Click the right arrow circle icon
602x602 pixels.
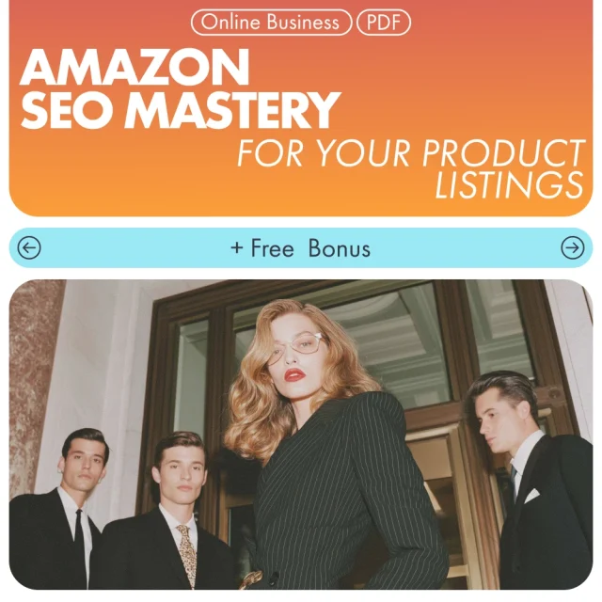click(573, 248)
